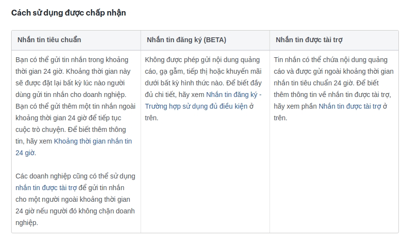Screen dimensions: 412x242
Task: Open the 'Khoảng thời gian nhắn tin 24 giờ' link
Action: (93, 141)
